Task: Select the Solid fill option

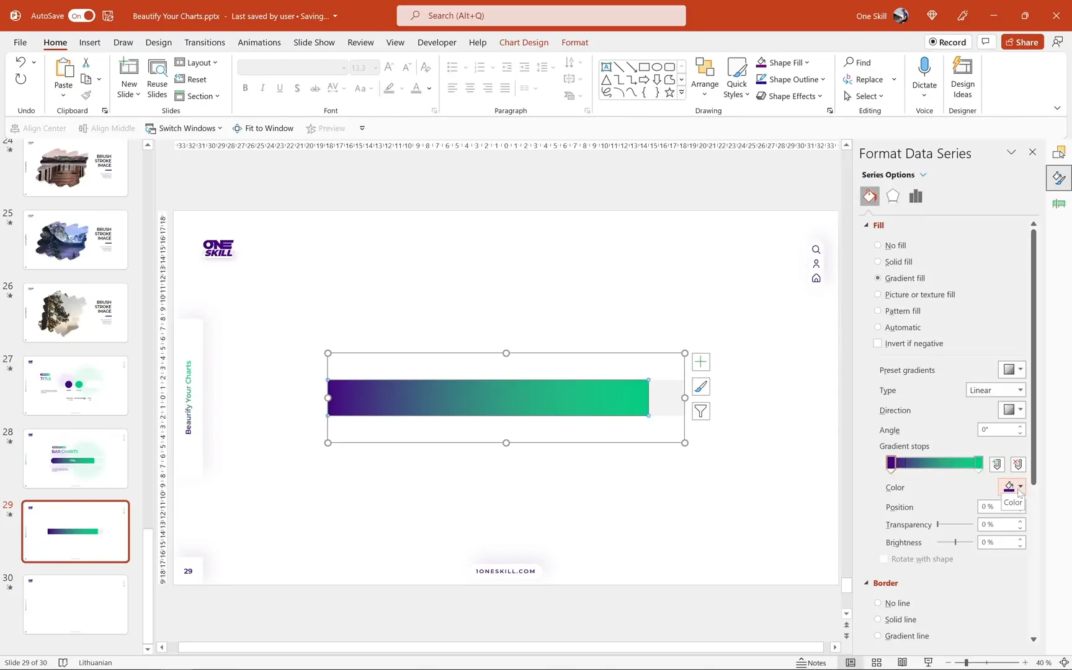Action: [893, 262]
